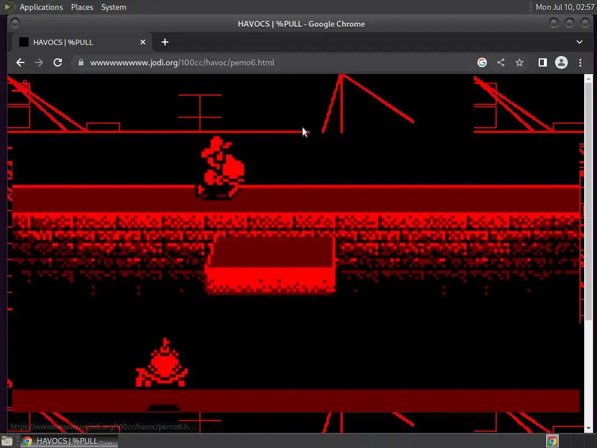Click the clock showing Mon Jul 10
This screenshot has height=448, width=597.
564,7
